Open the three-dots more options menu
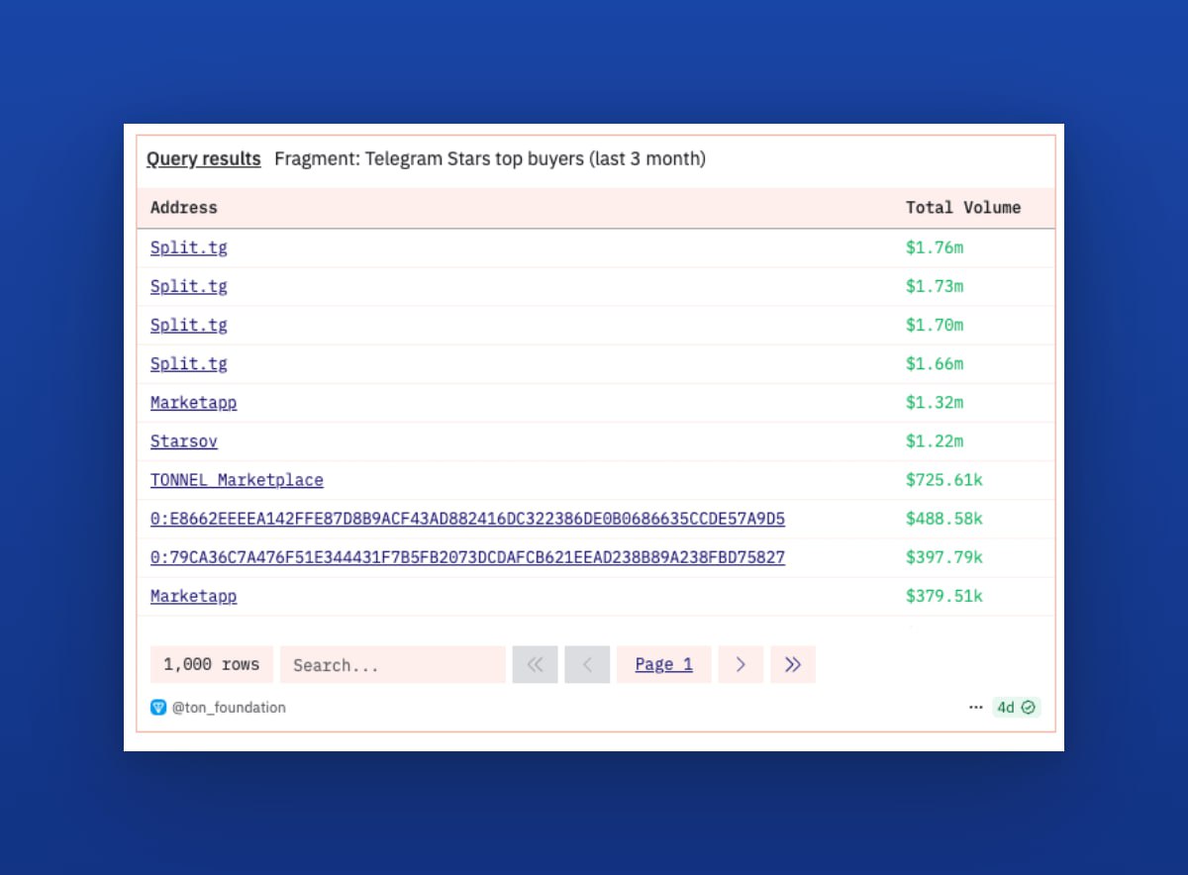1188x875 pixels. click(x=976, y=708)
